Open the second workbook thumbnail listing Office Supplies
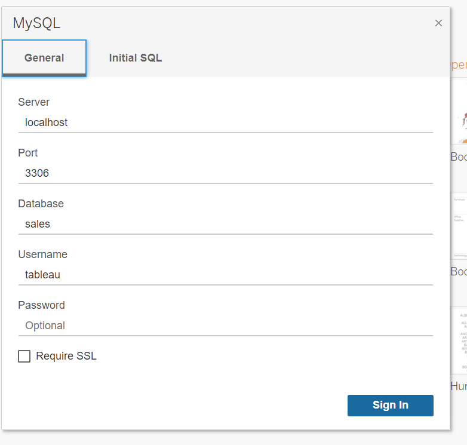This screenshot has width=467, height=445. pos(459,226)
